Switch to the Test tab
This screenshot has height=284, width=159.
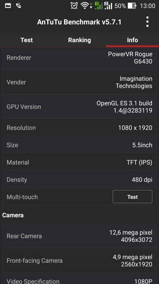click(26, 40)
